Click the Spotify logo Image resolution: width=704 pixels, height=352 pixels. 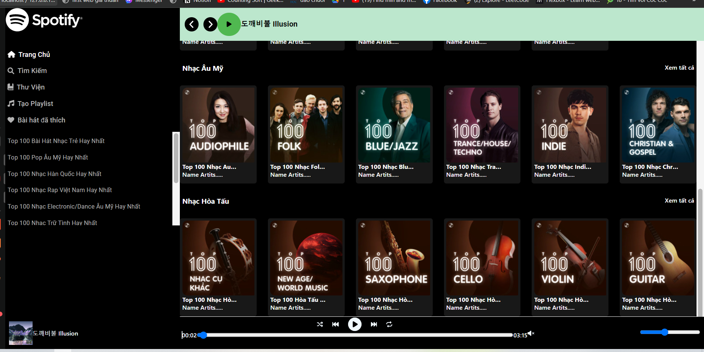click(x=43, y=20)
